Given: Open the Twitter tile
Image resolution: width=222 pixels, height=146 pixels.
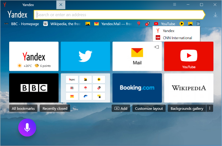Looking at the screenshot, I should [85, 56].
